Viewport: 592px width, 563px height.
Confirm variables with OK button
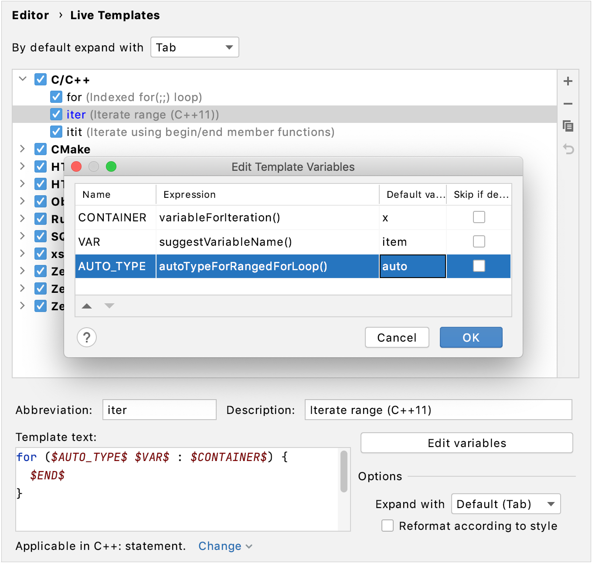tap(471, 337)
